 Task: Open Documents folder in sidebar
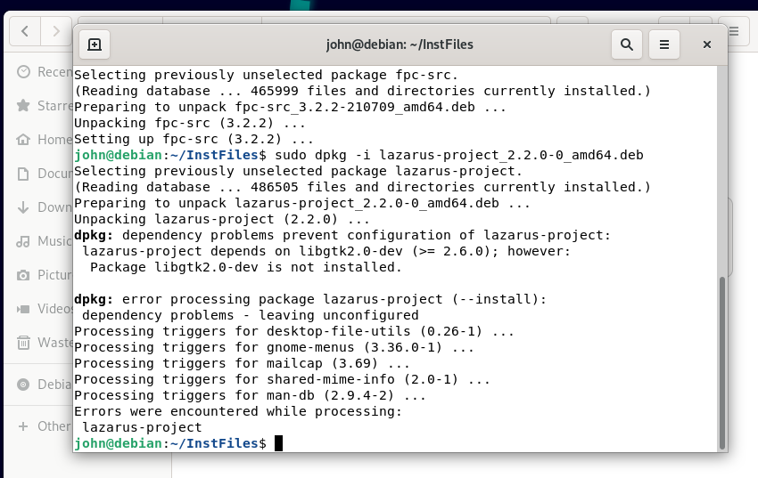pos(45,174)
